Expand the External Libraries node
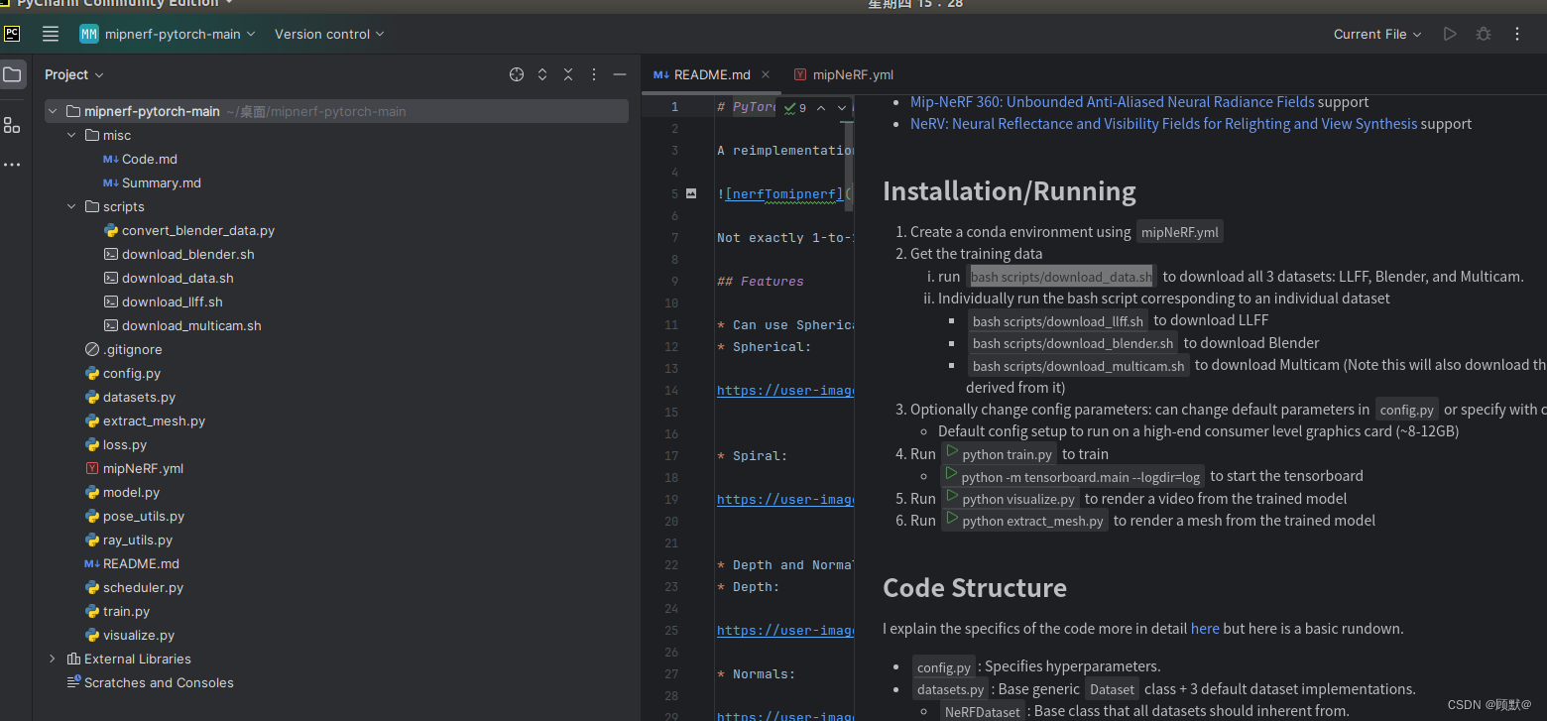 coord(53,659)
